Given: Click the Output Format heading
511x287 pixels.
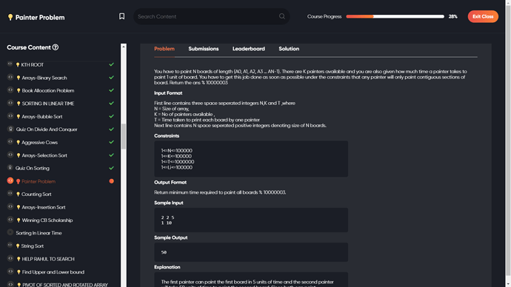Looking at the screenshot, I should (170, 183).
